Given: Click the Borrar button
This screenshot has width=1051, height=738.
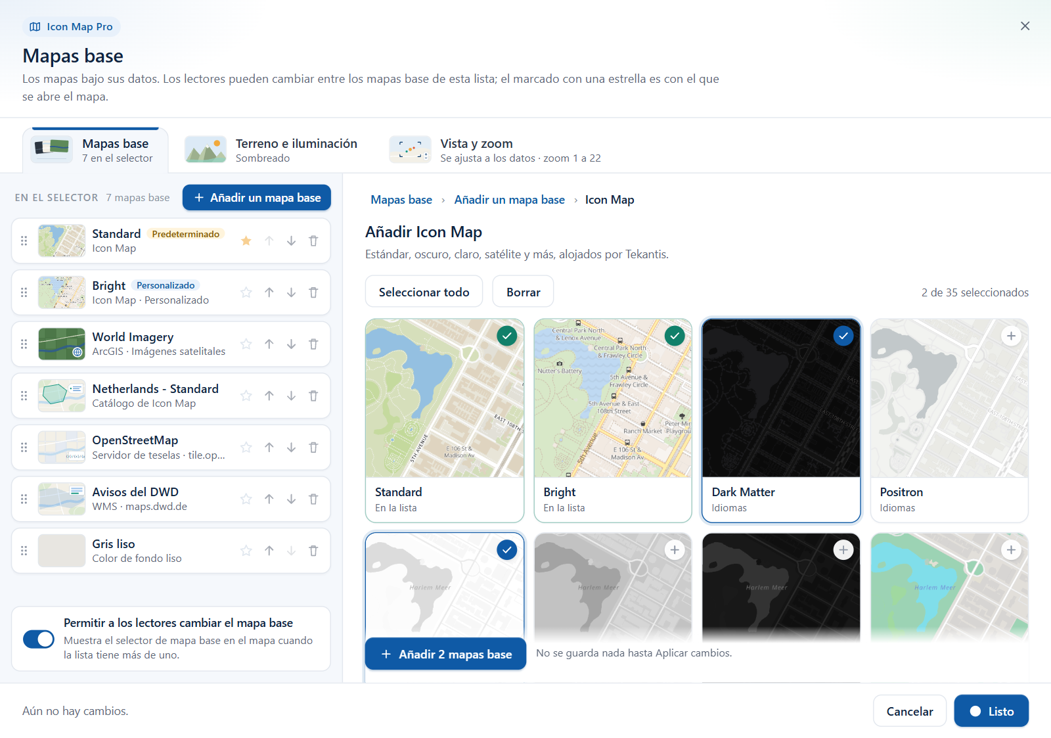Looking at the screenshot, I should [x=524, y=292].
